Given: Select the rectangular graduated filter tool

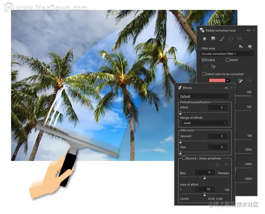Looking at the screenshot, I should click(213, 39).
